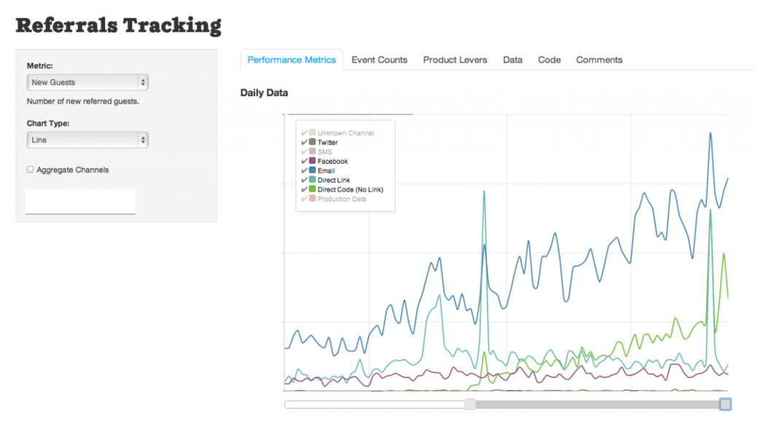Expand the Chart Type dropdown set to Line
This screenshot has width=766, height=432.
point(87,140)
